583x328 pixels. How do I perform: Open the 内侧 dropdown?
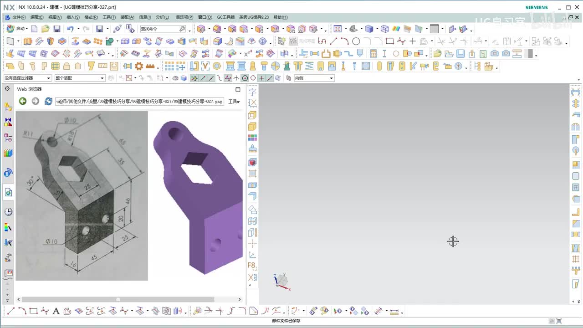[314, 78]
